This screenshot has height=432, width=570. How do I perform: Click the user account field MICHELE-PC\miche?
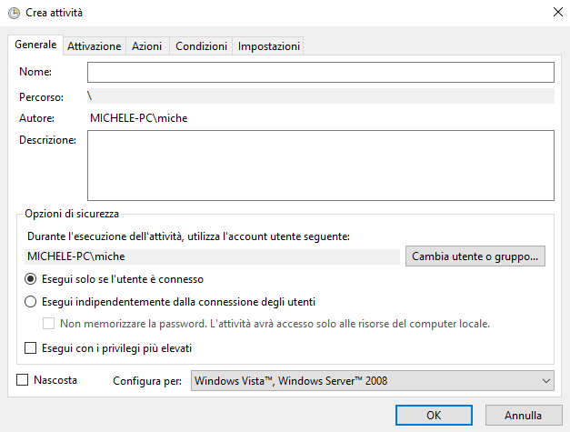(213, 256)
